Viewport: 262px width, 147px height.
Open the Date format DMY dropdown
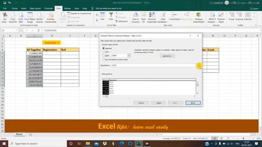pyautogui.click(x=129, y=56)
